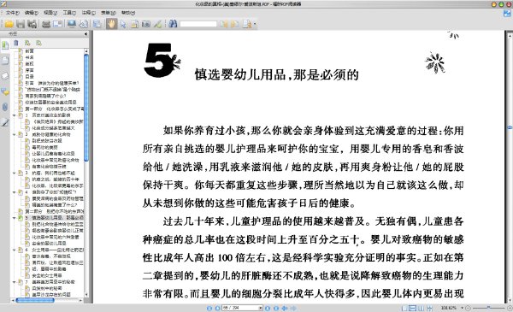513x312 pixels.
Task: Collapse chapter 1 bookmark node
Action: click(14, 115)
